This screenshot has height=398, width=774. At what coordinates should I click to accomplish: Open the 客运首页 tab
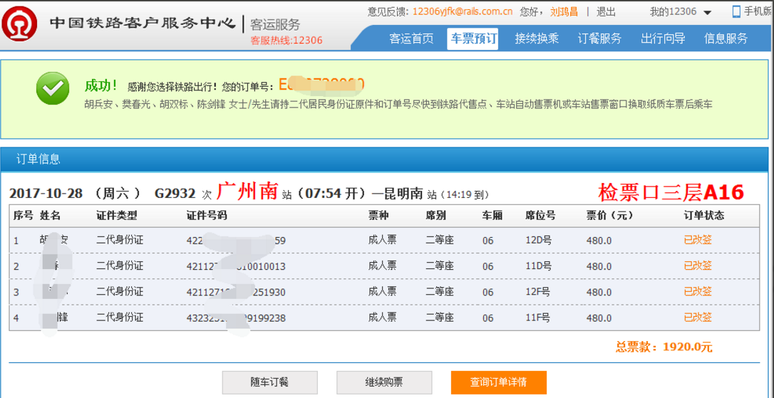pyautogui.click(x=411, y=39)
